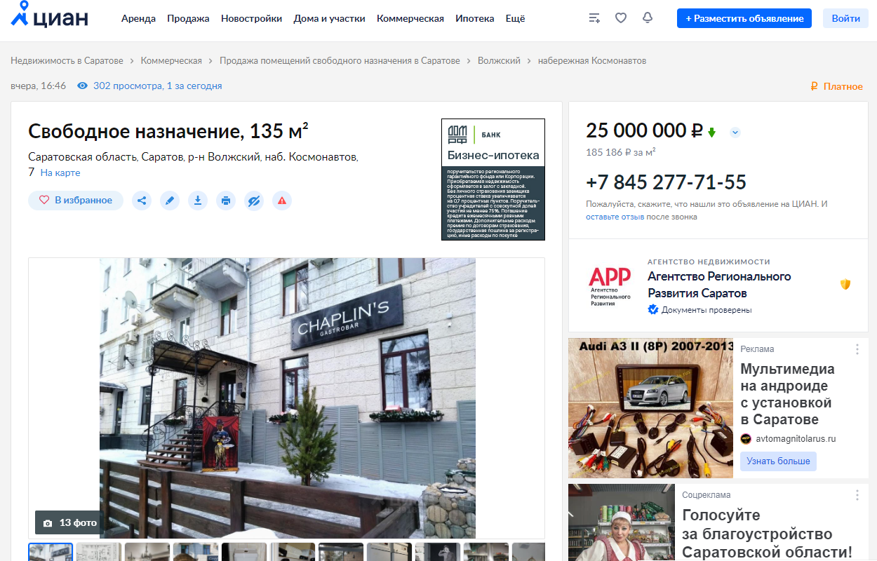The height and width of the screenshot is (561, 877).
Task: Click оставьте отзыв link
Action: click(615, 217)
